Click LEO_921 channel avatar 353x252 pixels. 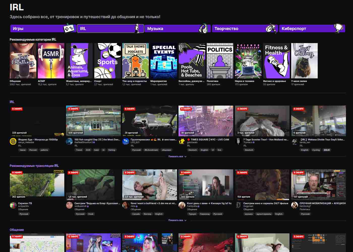click(126, 141)
